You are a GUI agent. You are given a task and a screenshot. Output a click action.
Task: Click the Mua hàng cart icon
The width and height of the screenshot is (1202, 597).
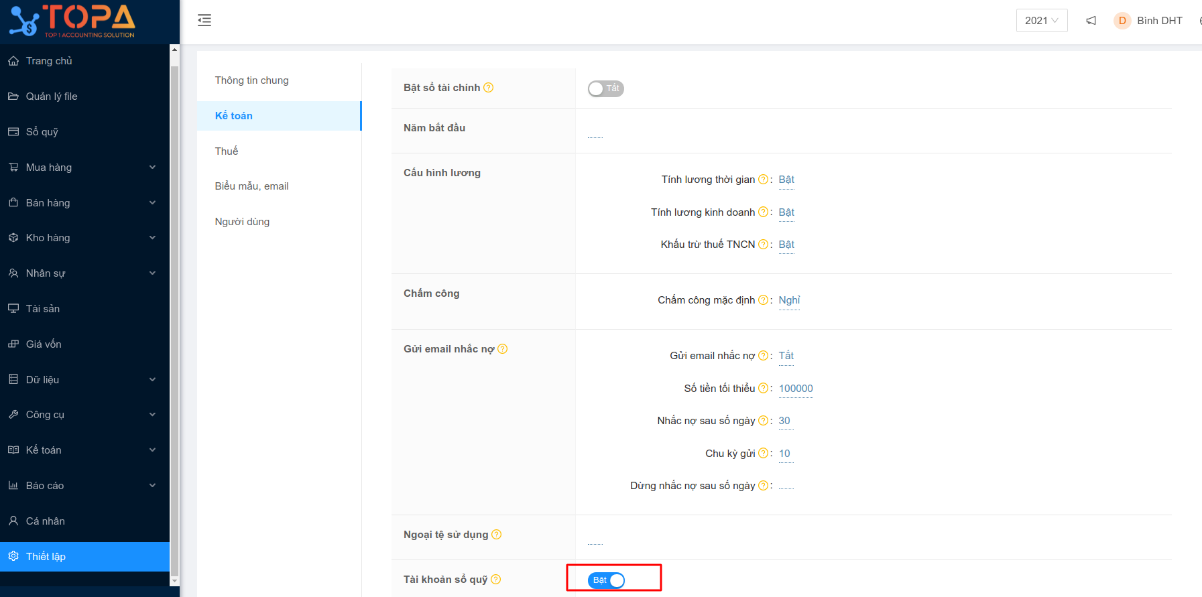13,168
